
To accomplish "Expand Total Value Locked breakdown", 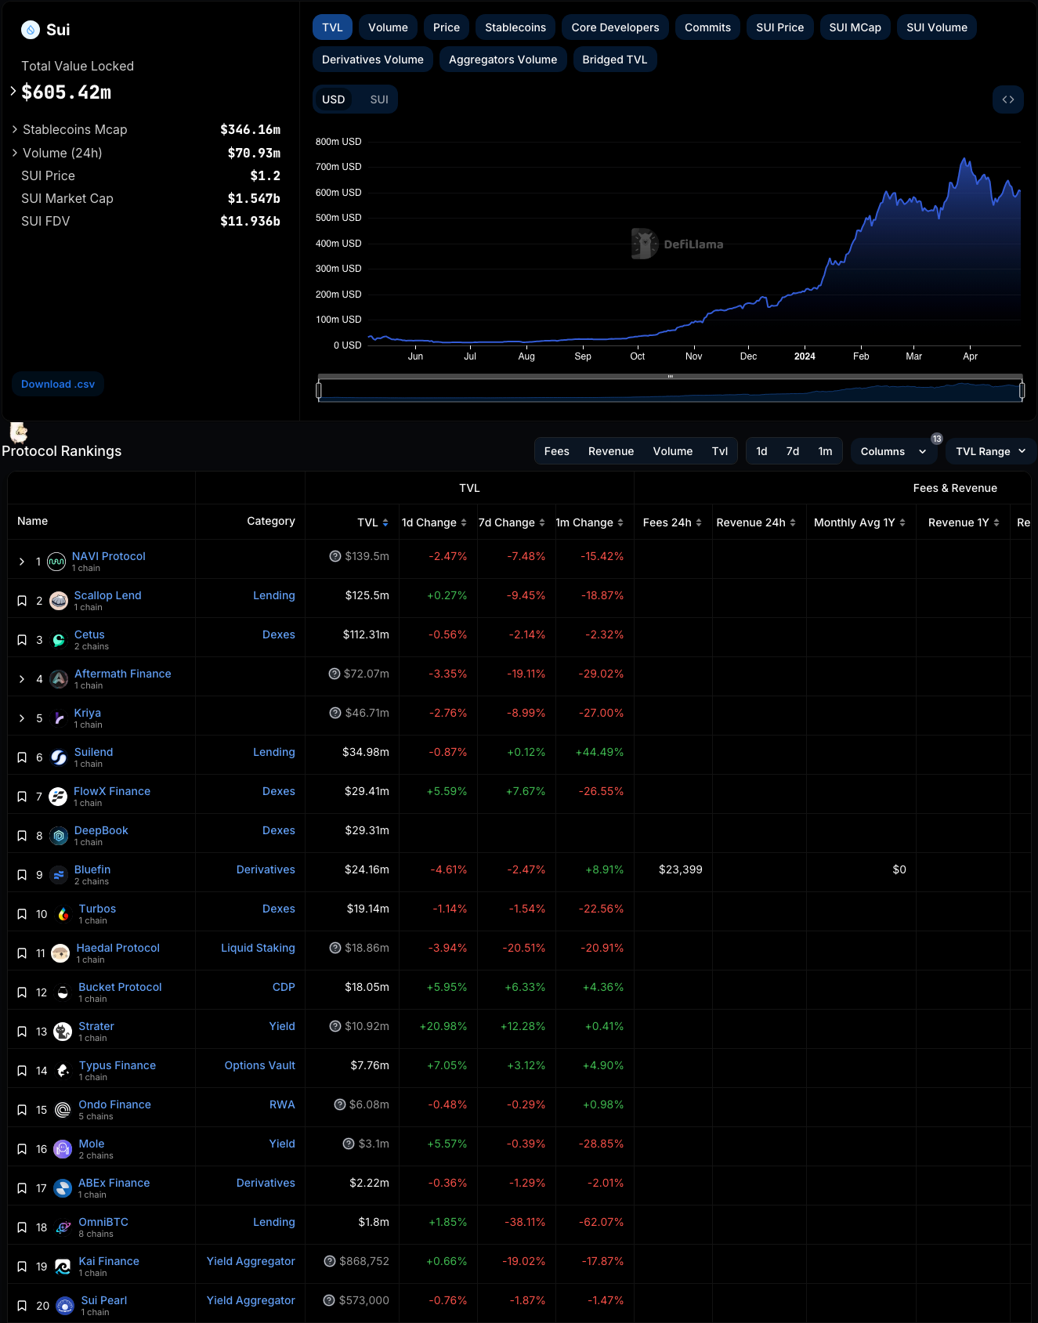I will [x=13, y=91].
